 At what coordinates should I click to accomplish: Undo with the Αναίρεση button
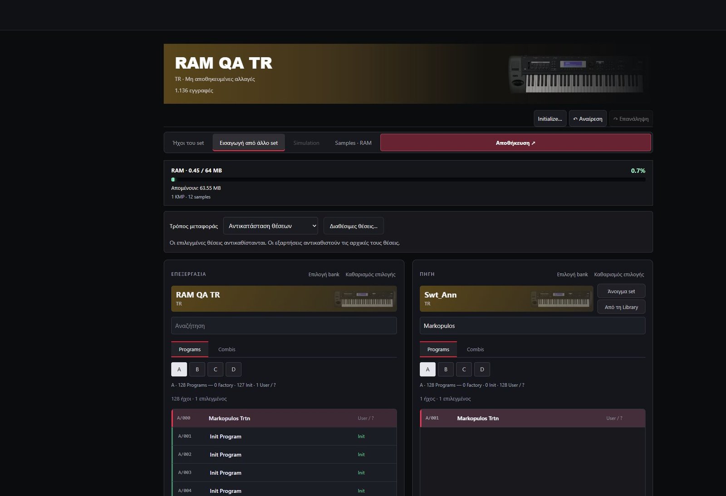pyautogui.click(x=588, y=119)
